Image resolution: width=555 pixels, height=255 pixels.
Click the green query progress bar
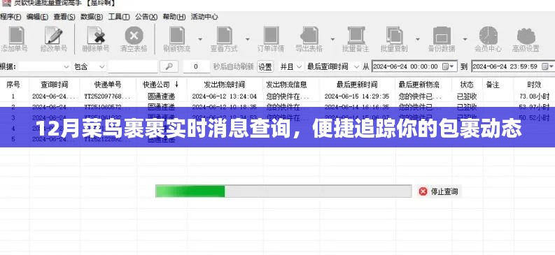click(x=283, y=191)
